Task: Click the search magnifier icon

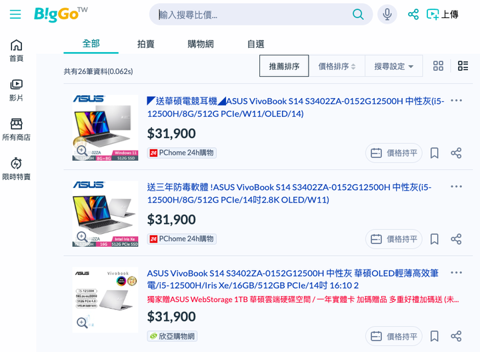Action: [x=358, y=14]
